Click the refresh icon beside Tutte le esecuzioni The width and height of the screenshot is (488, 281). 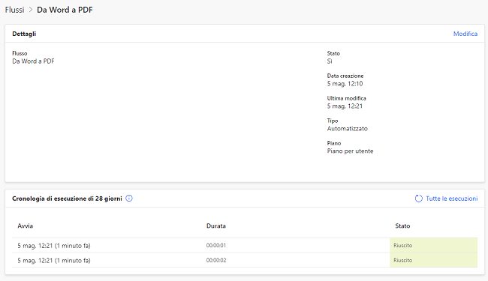[x=419, y=199]
